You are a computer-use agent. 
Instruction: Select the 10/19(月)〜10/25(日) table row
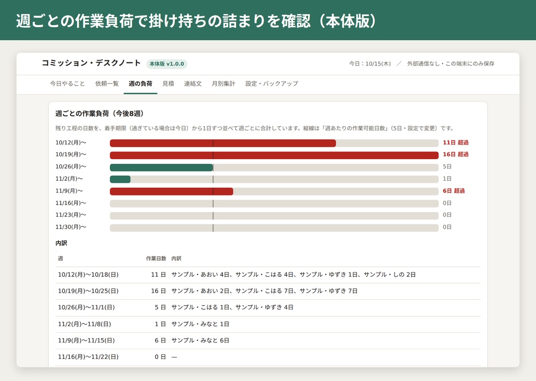tap(268, 291)
